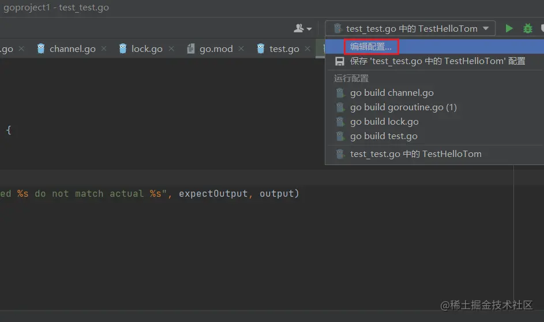
Task: Switch to the go.mod tab
Action: pos(216,49)
